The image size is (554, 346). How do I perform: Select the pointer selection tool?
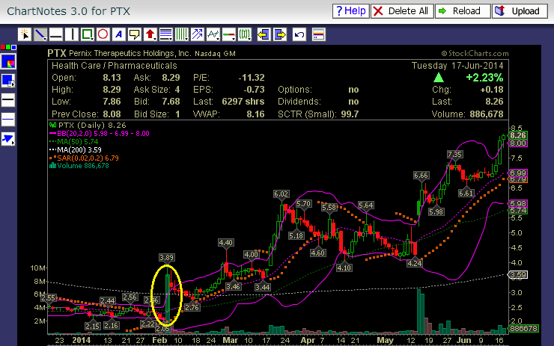[x=25, y=34]
